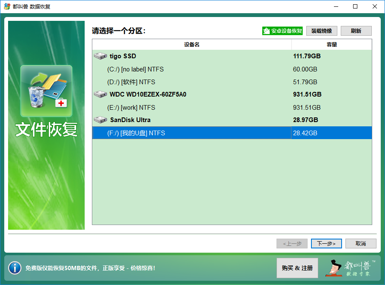The height and width of the screenshot is (285, 385).
Task: Click the 51.79GB capacity cell
Action: (x=305, y=82)
